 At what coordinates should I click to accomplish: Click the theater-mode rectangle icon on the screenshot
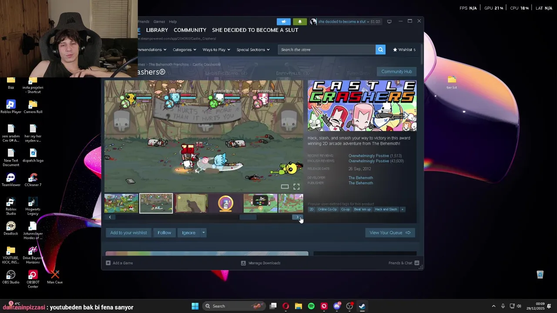(285, 187)
